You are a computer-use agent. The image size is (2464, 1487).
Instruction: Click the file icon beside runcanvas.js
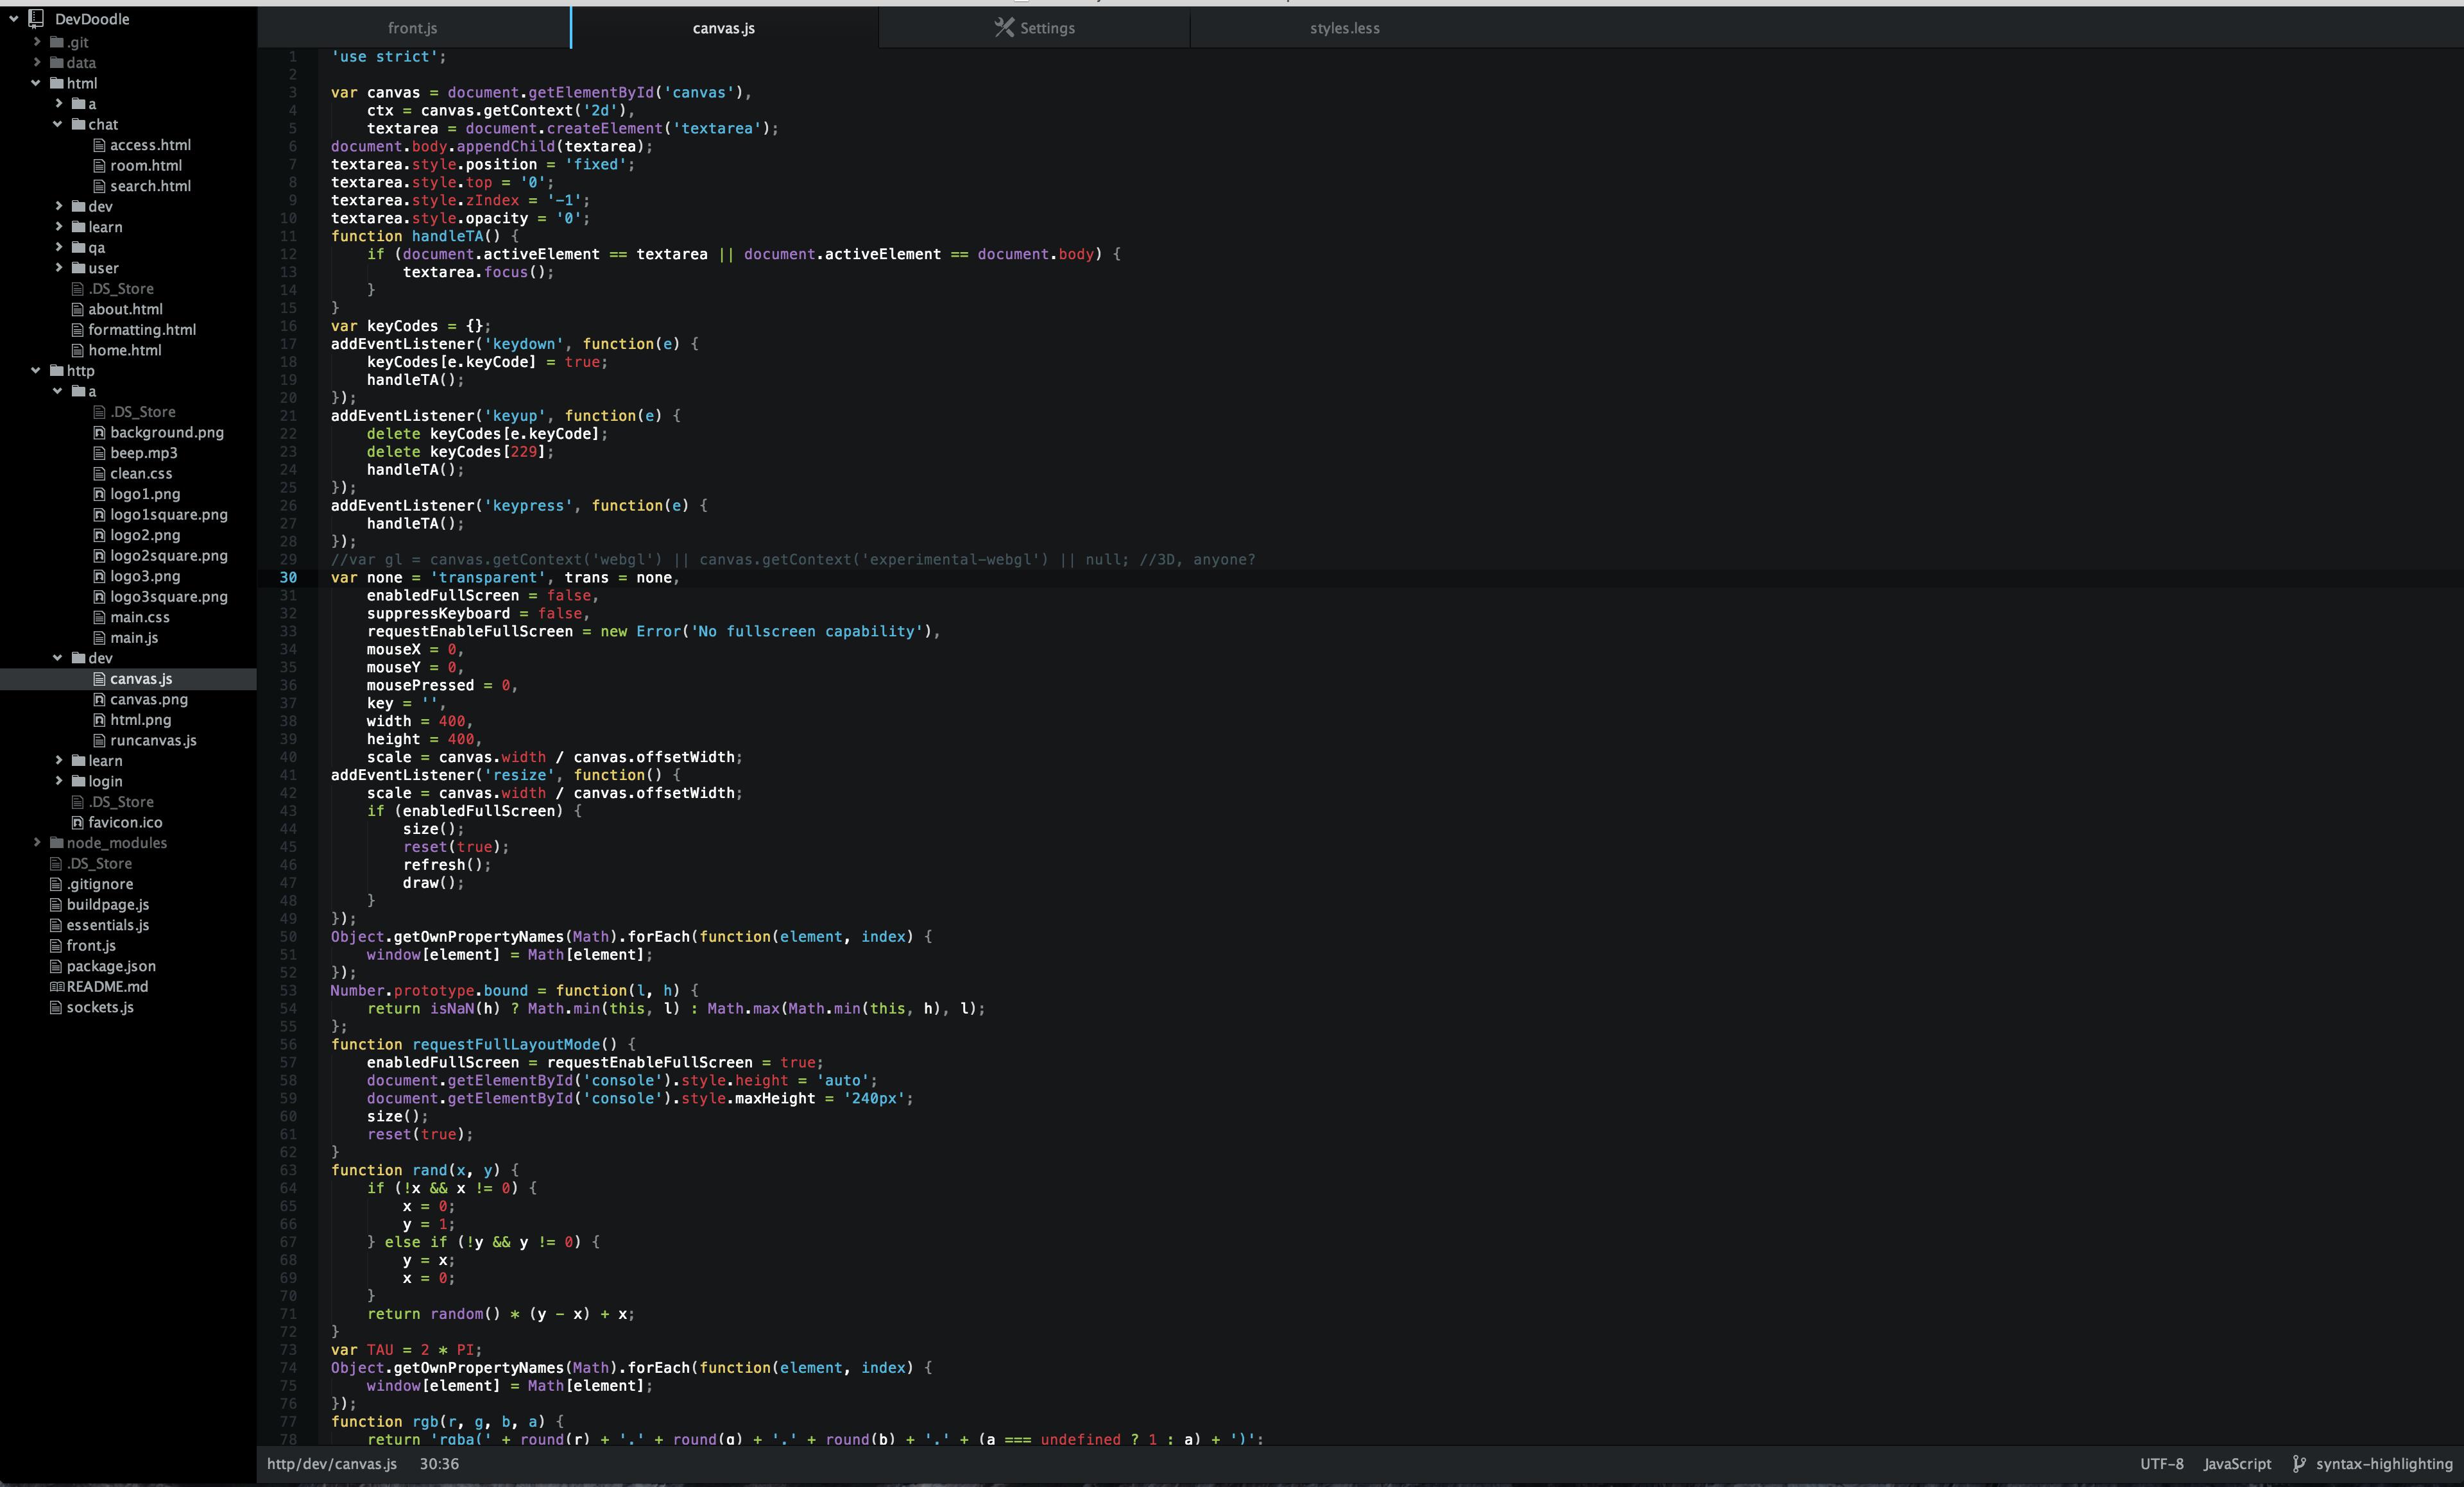pos(99,740)
